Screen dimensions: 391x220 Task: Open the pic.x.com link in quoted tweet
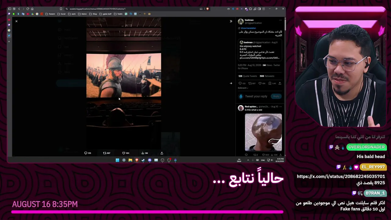tap(260, 58)
